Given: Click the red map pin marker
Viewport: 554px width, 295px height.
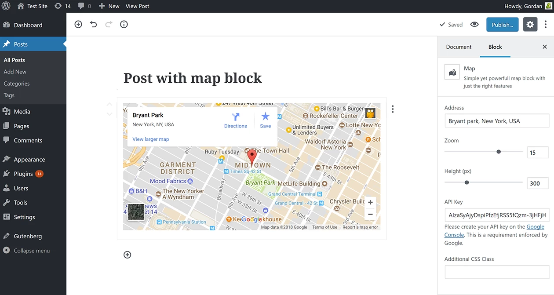Looking at the screenshot, I should tap(252, 157).
